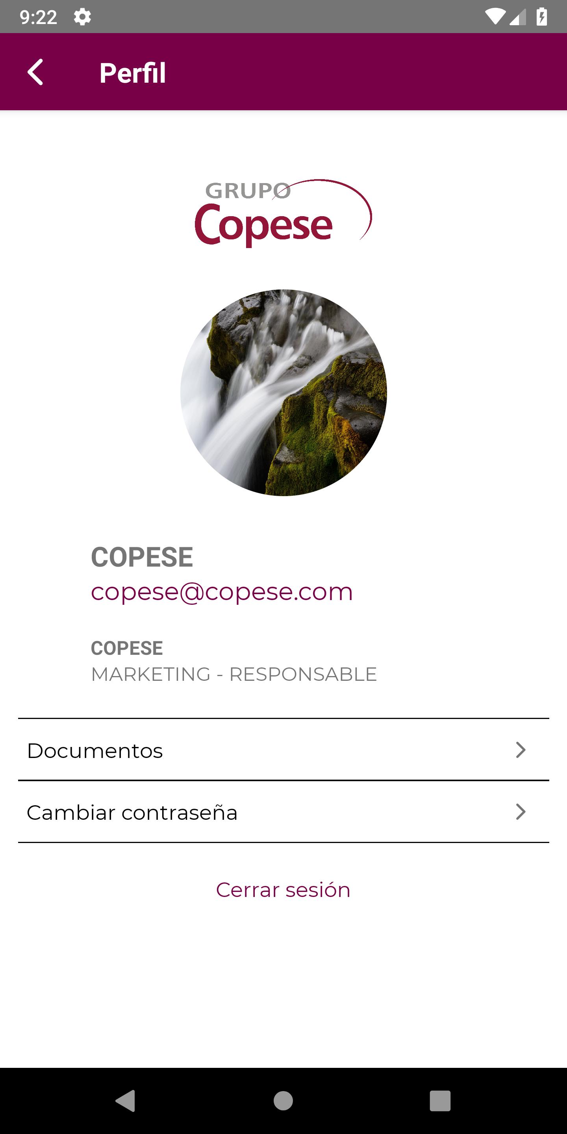Tap the back arrow in Perfil header

[x=35, y=72]
